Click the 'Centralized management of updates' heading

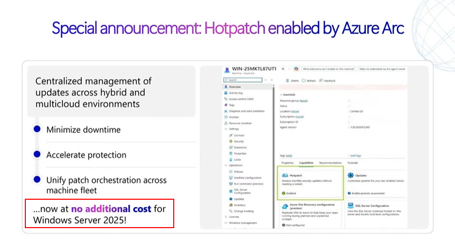click(93, 92)
